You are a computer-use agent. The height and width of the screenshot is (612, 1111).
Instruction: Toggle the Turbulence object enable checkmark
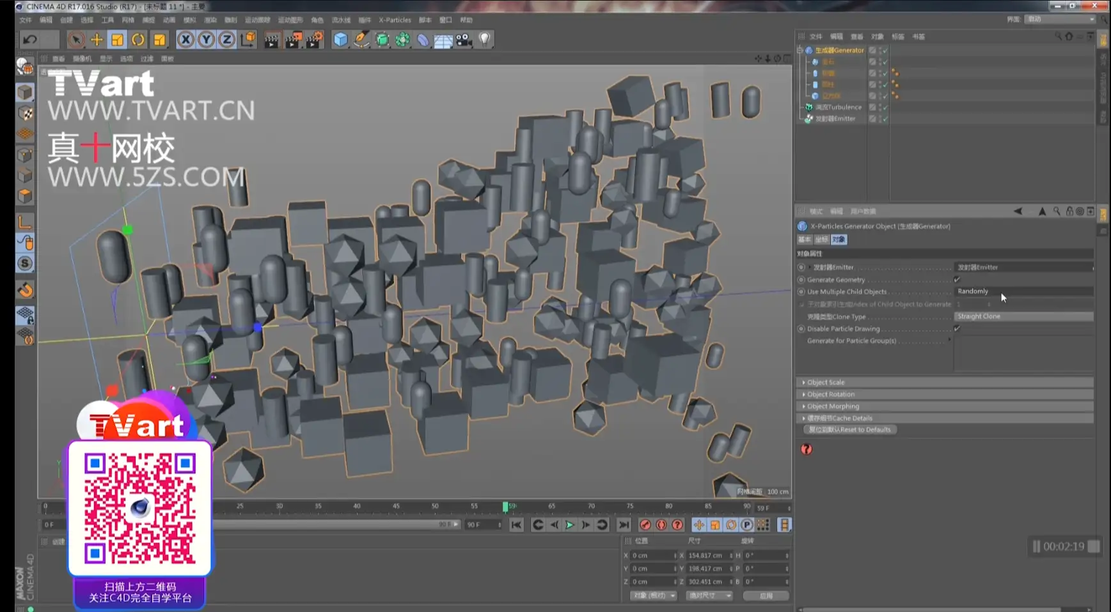(x=885, y=107)
